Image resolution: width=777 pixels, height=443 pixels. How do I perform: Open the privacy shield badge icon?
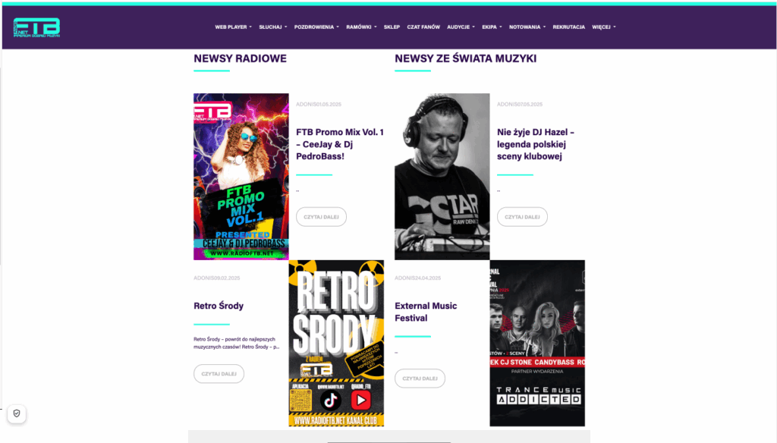(x=17, y=413)
